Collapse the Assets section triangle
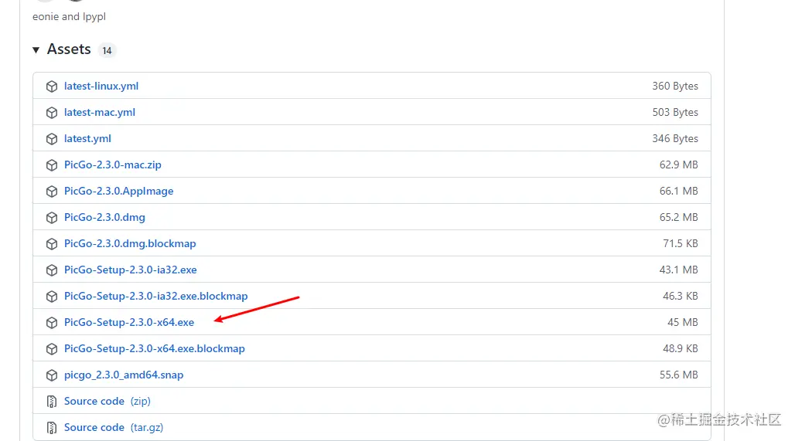The image size is (795, 441). (36, 49)
